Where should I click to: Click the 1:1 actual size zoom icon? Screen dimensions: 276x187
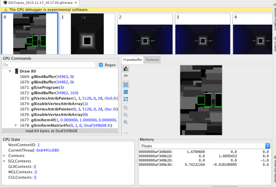point(126,115)
